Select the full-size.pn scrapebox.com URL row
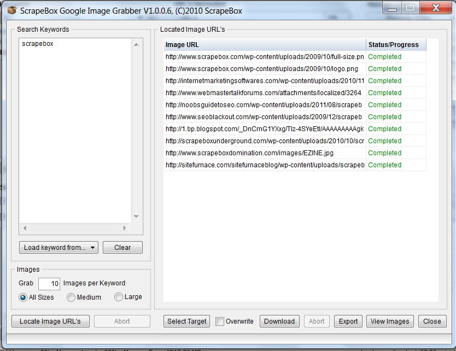 pos(295,57)
